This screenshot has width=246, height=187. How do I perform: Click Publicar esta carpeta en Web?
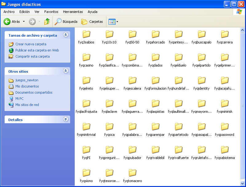(37, 50)
